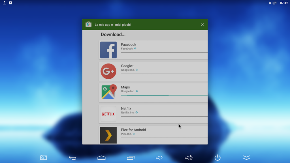290x163 pixels.
Task: Open the recent apps button
Action: (x=131, y=158)
